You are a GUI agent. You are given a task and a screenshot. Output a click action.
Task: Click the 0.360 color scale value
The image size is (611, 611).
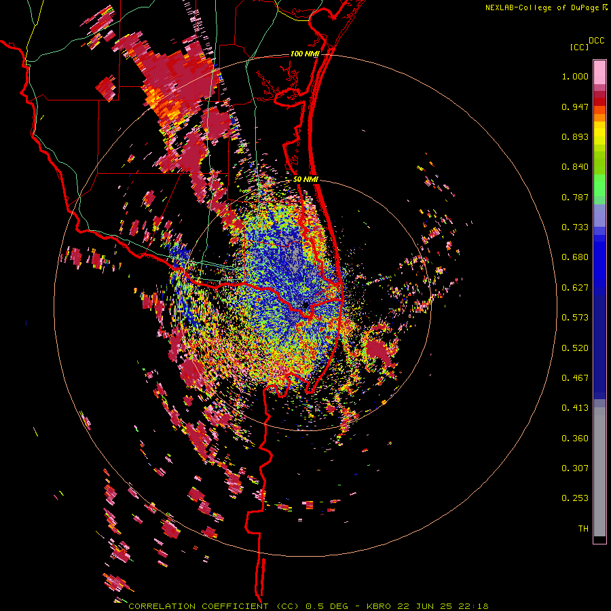(x=575, y=439)
